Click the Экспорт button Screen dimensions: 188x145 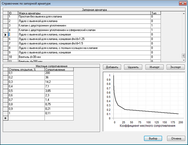(x=176, y=67)
